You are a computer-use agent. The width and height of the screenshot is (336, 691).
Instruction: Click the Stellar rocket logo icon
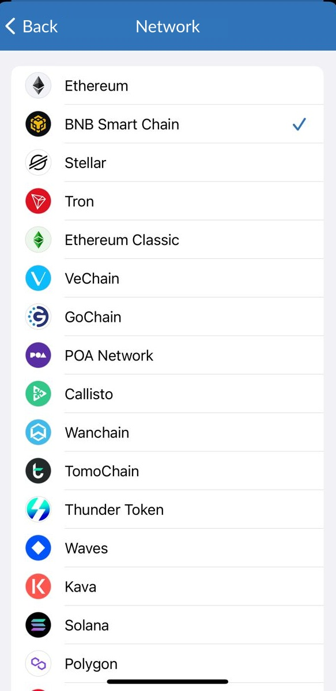coord(37,162)
